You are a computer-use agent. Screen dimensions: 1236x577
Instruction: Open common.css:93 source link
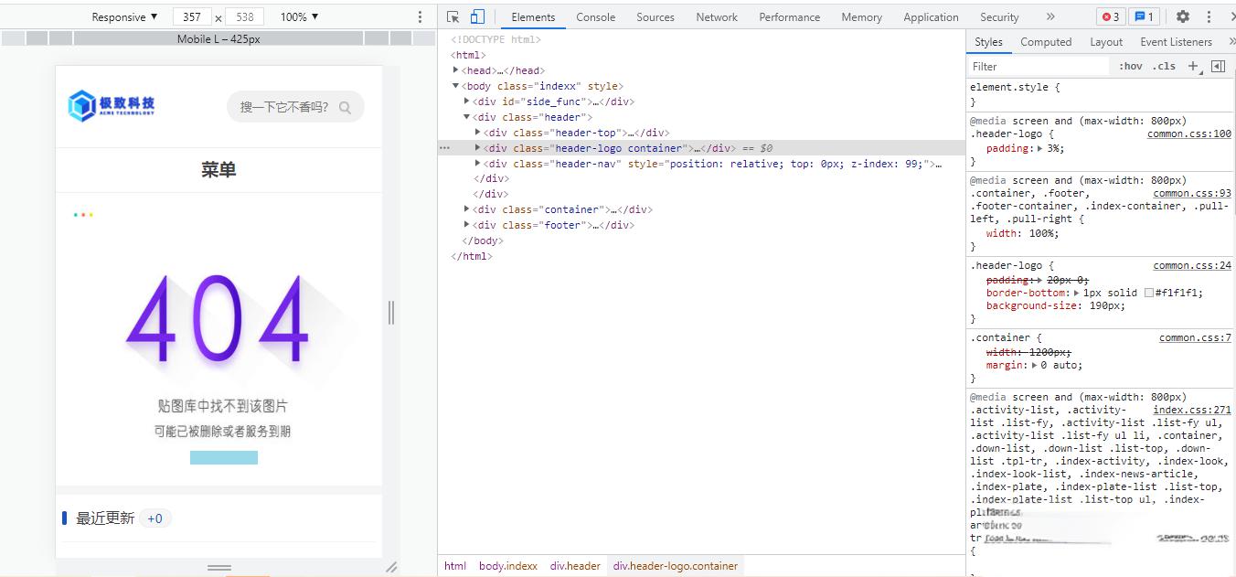click(x=1192, y=193)
